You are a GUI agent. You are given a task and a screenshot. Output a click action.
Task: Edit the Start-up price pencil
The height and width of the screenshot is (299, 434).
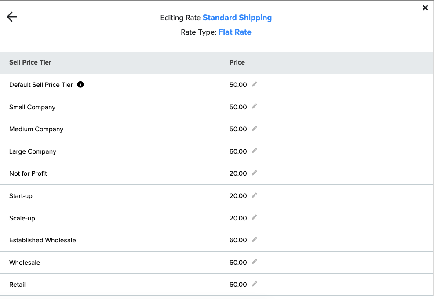point(254,195)
